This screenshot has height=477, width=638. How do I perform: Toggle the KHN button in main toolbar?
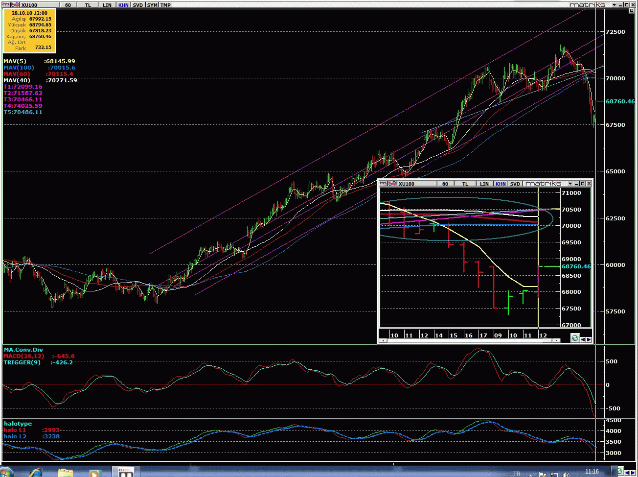[123, 5]
